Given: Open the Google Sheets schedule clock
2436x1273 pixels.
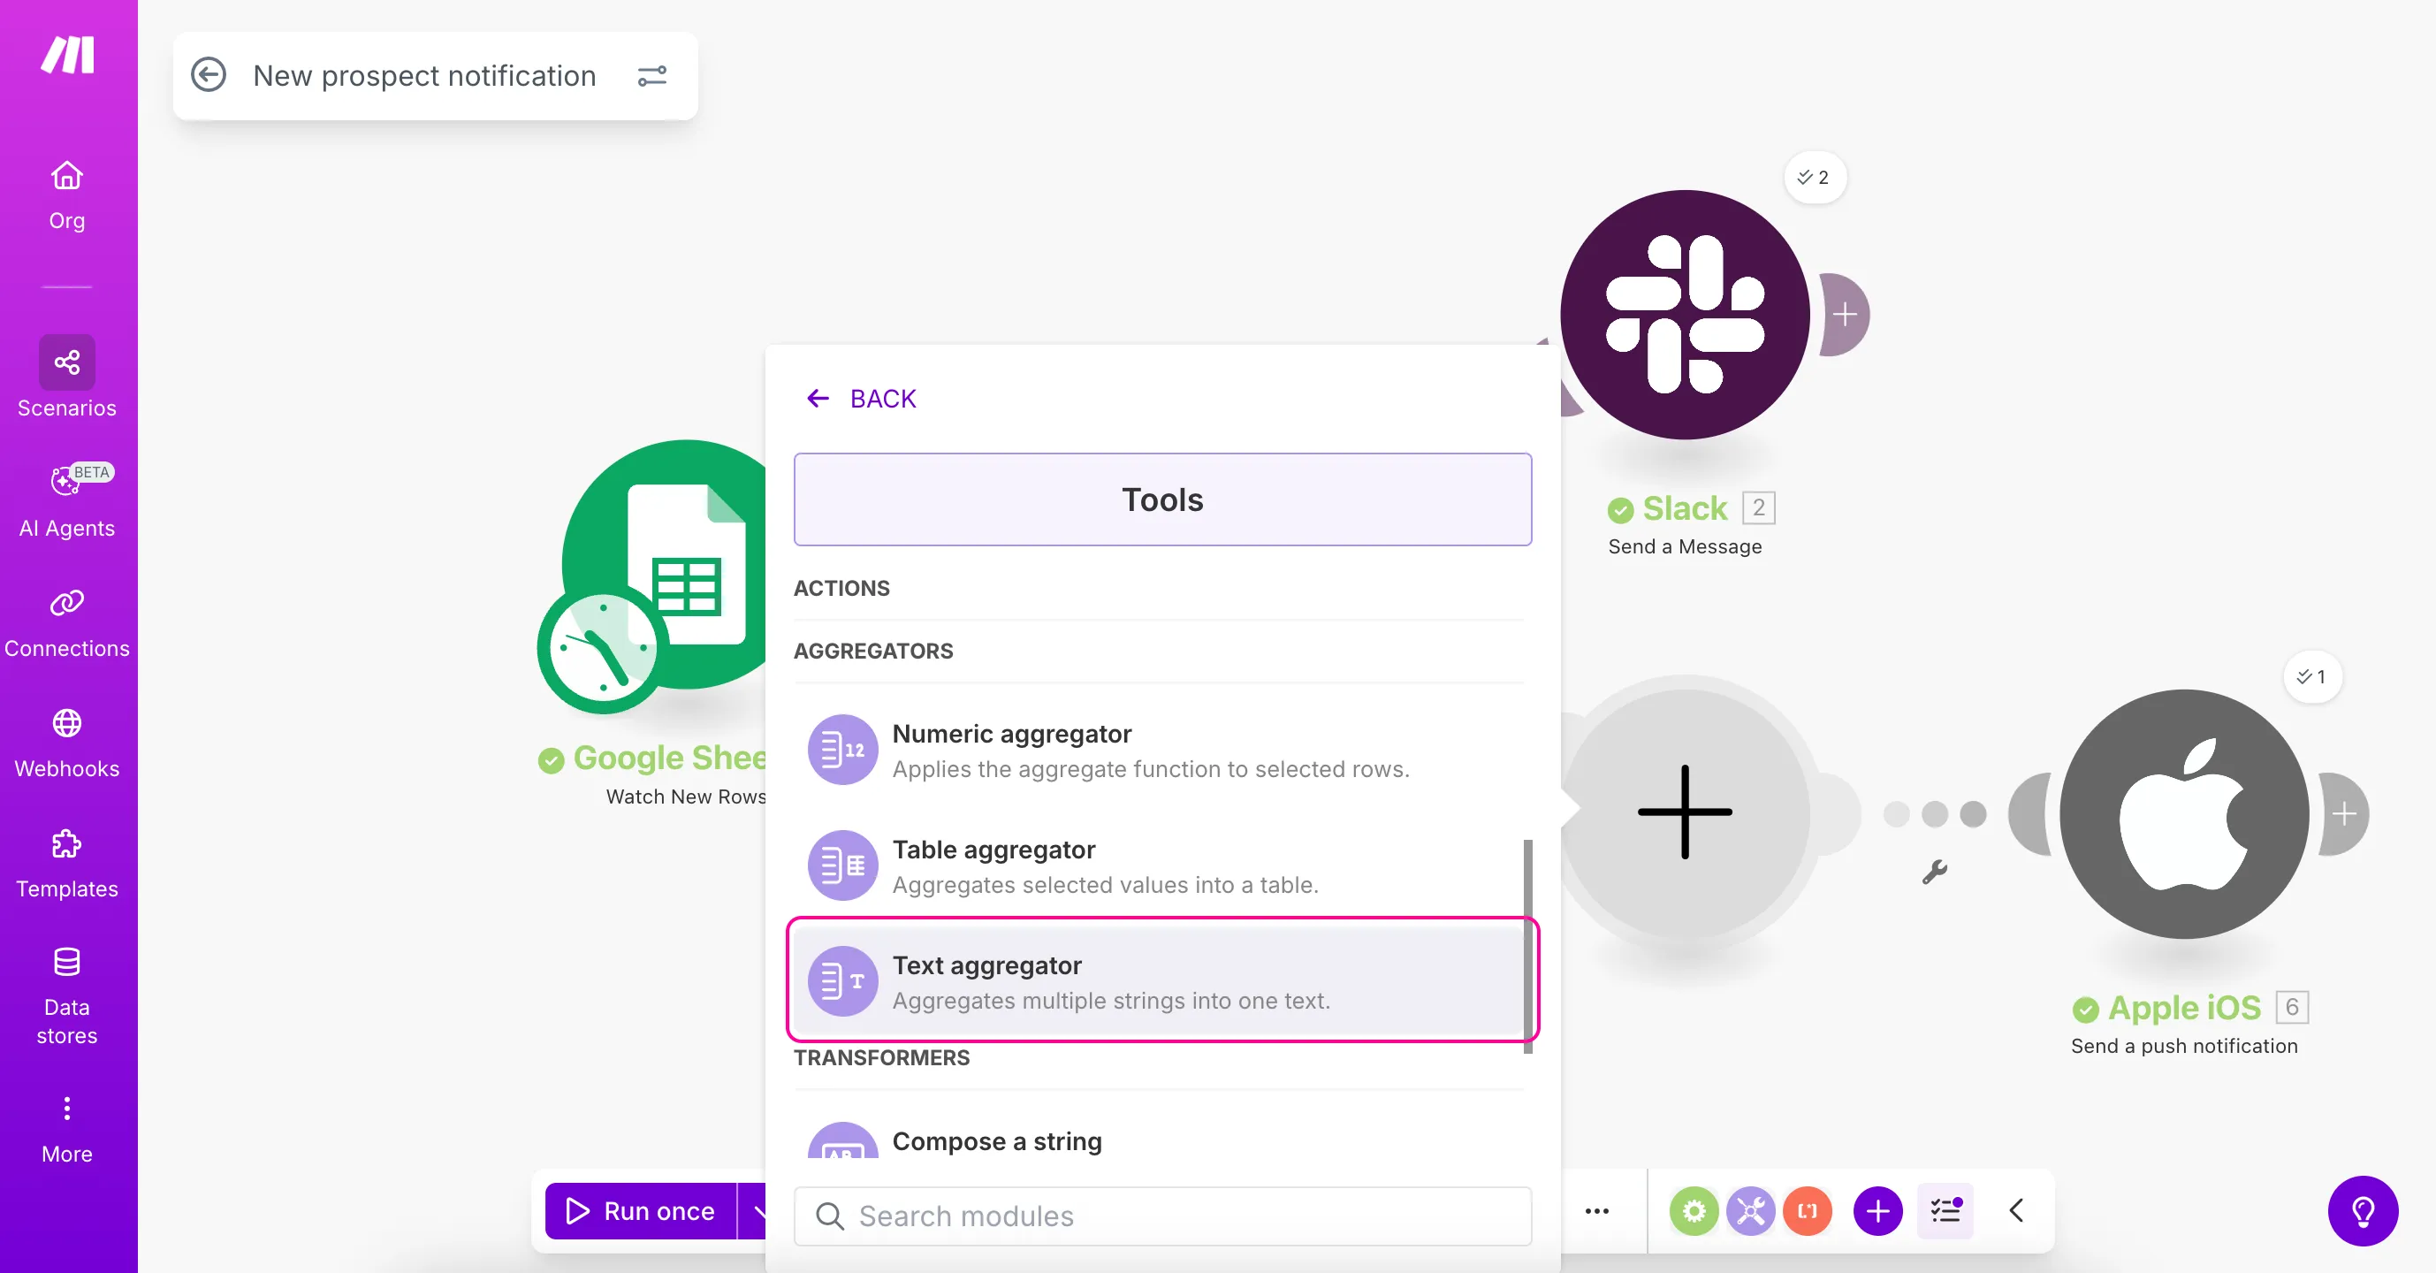Looking at the screenshot, I should tap(604, 649).
